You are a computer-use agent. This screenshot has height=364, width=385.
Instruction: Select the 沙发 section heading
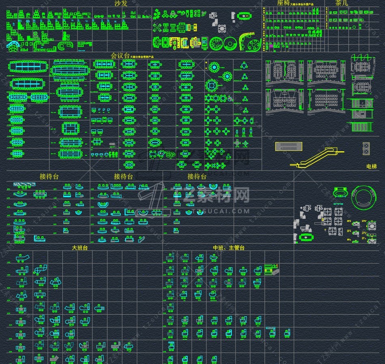(x=120, y=3)
